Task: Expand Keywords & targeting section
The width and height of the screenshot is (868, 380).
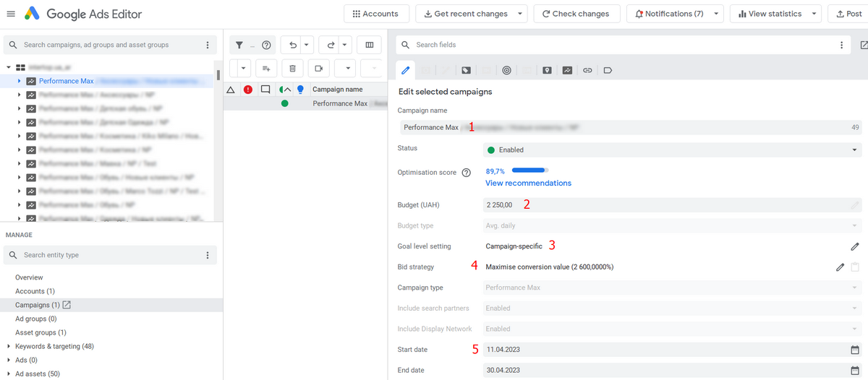Action: coord(8,347)
